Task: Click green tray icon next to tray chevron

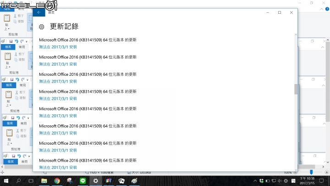Action: pos(261,181)
